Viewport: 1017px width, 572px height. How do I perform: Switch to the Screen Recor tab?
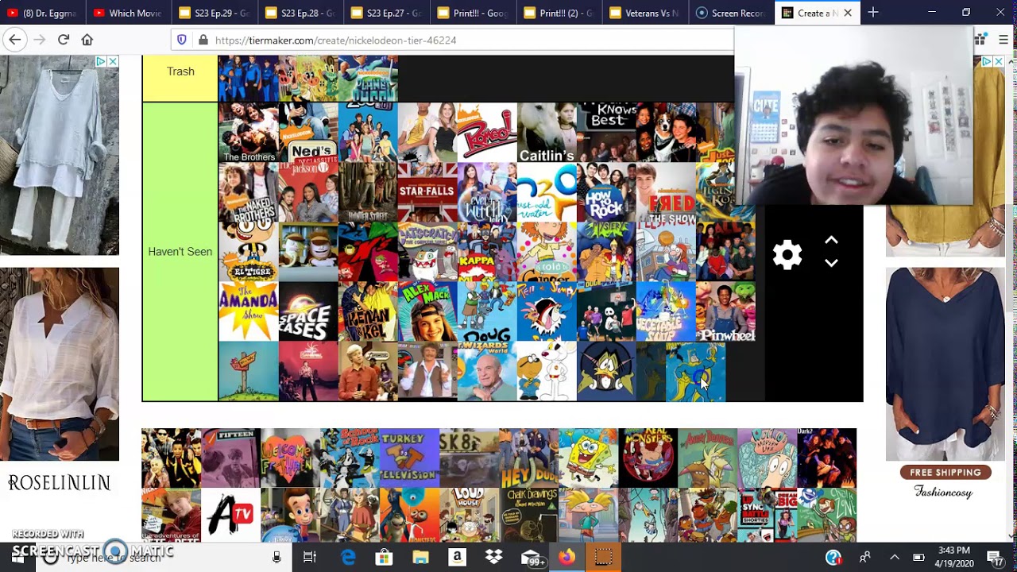pos(731,13)
